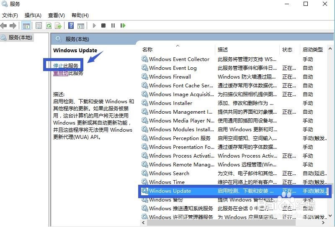Image resolution: width=335 pixels, height=227 pixels.
Task: Click the gear icon of Windows Search
Action: coord(145,173)
